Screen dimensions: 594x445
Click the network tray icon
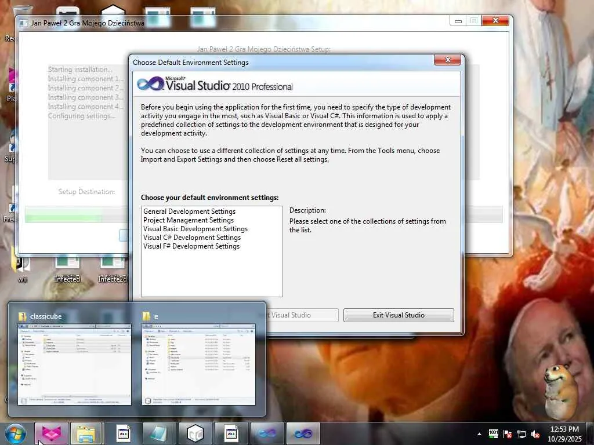tap(521, 434)
